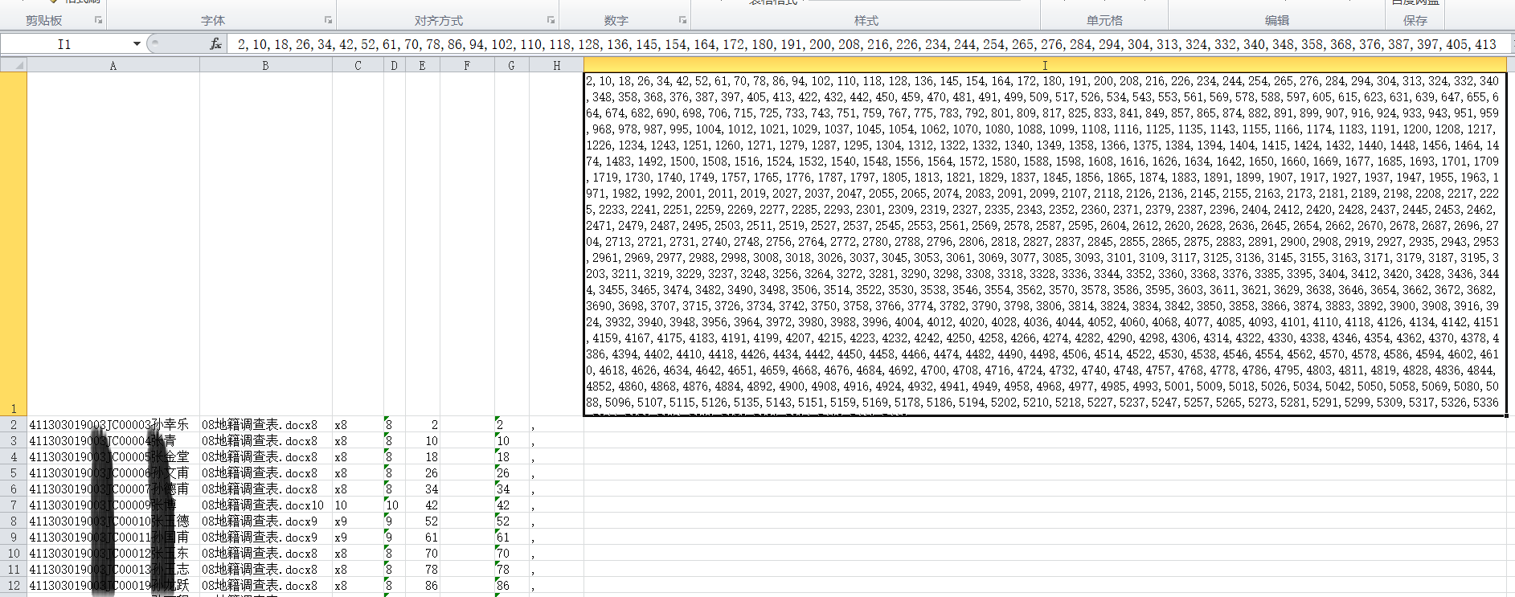Select cell G9 with text 61
Image resolution: width=1515 pixels, height=597 pixels.
511,537
